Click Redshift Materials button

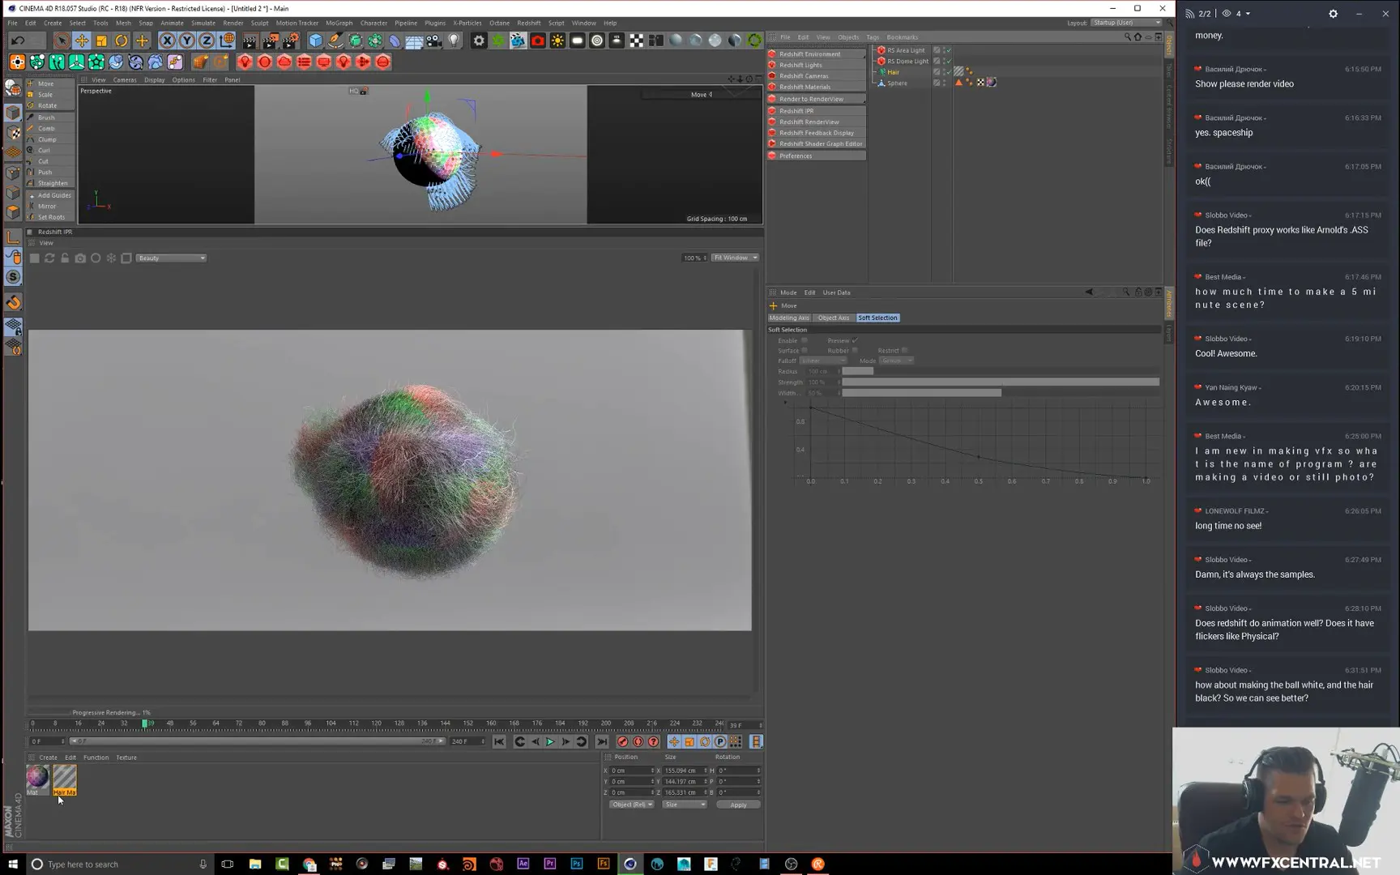coord(817,87)
